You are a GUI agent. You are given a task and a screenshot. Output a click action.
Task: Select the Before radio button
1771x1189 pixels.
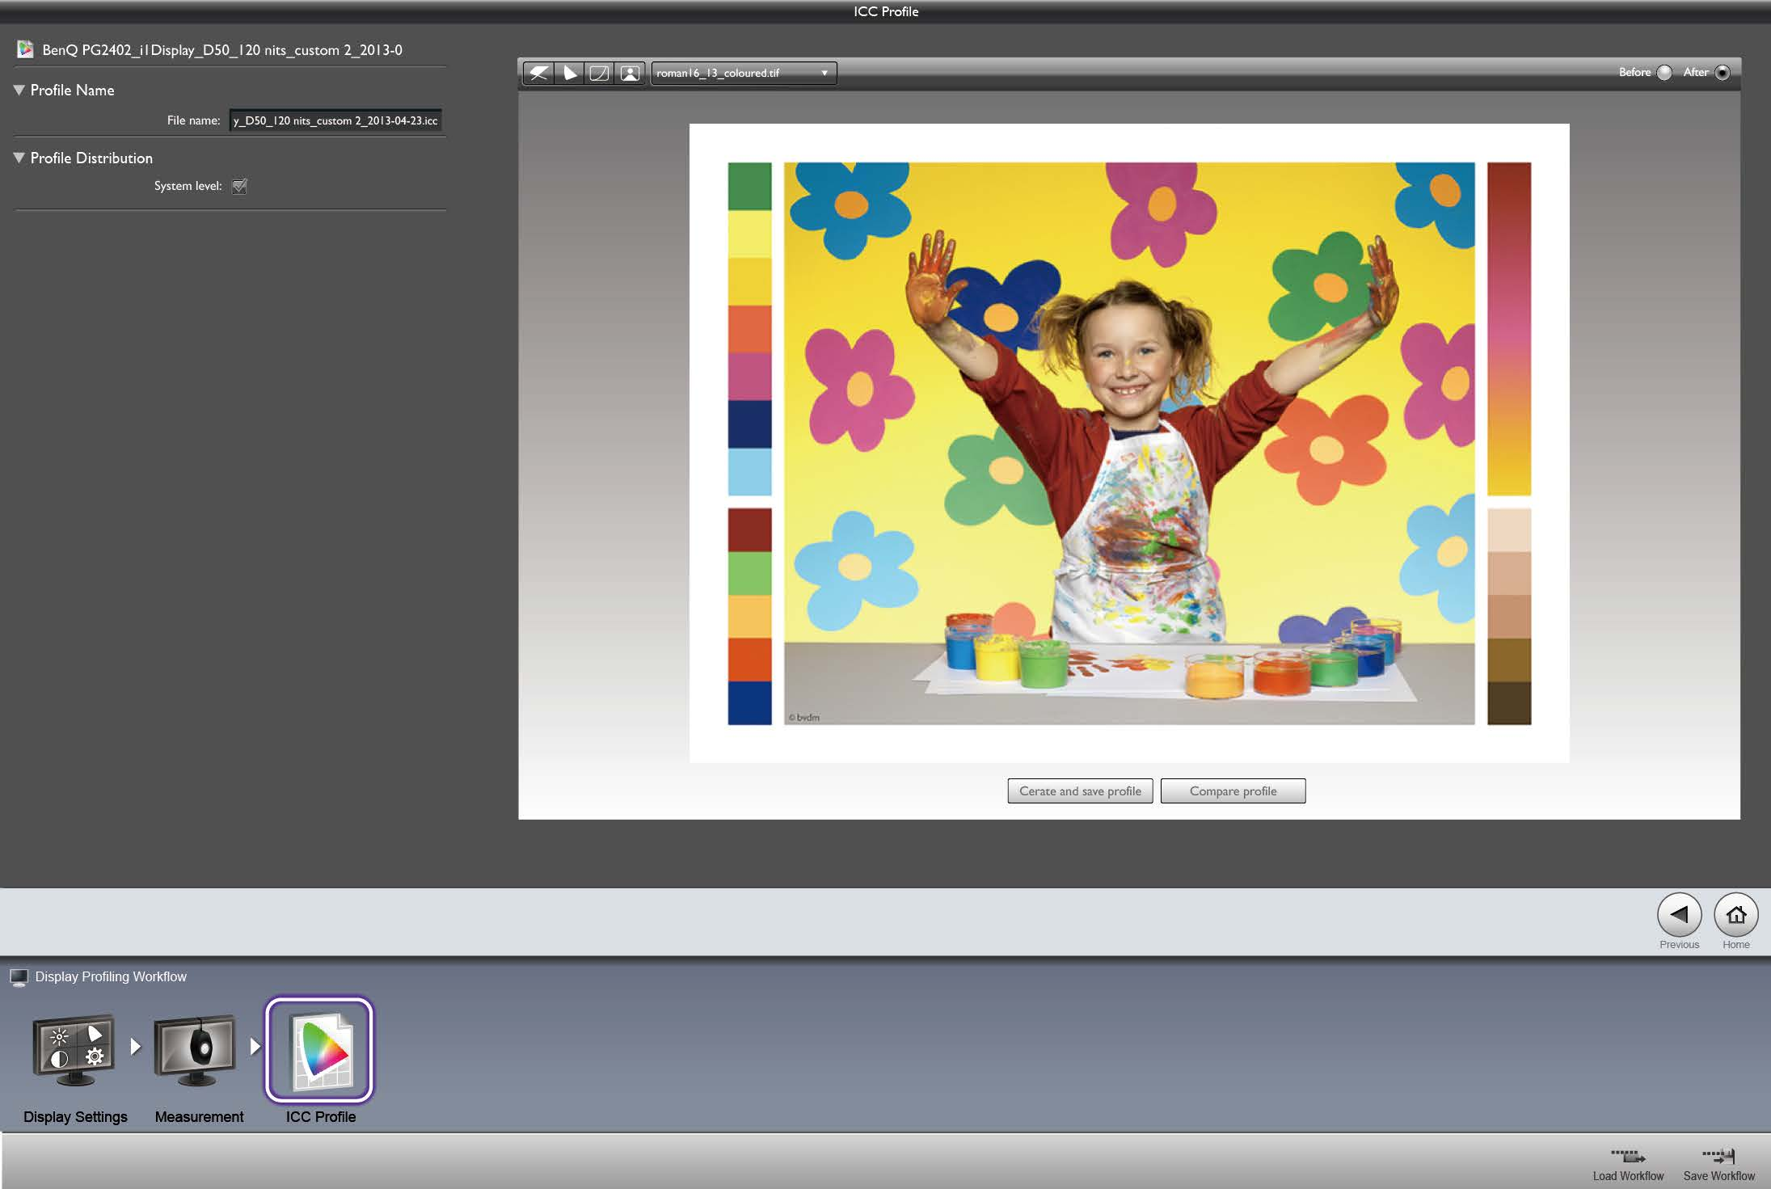tap(1664, 73)
